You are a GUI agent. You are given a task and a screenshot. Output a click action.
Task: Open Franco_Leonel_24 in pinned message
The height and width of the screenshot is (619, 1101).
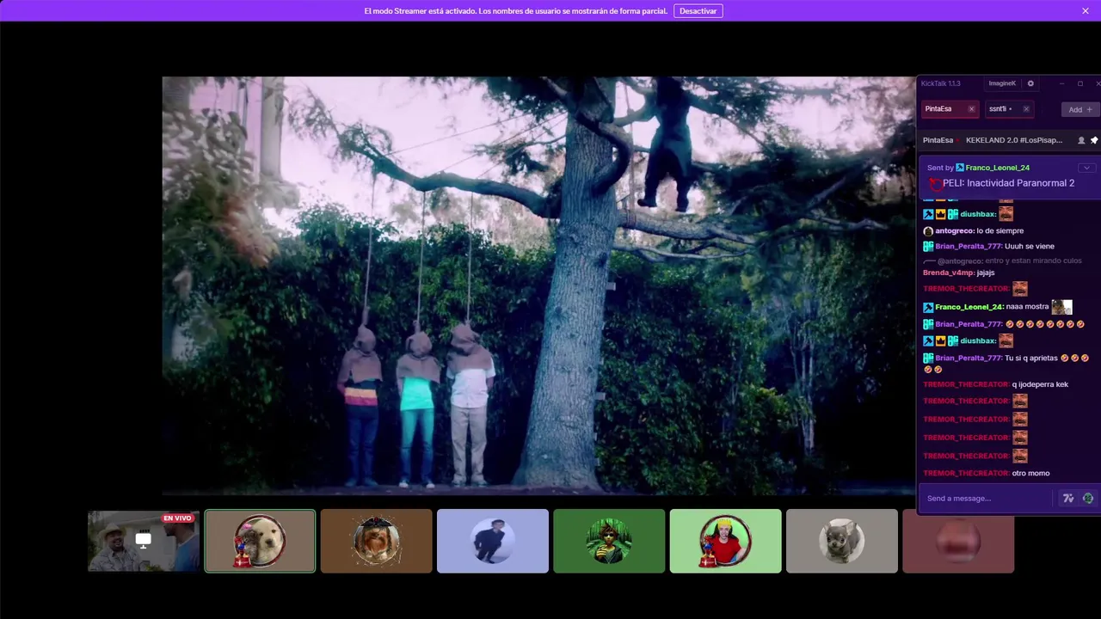click(997, 168)
